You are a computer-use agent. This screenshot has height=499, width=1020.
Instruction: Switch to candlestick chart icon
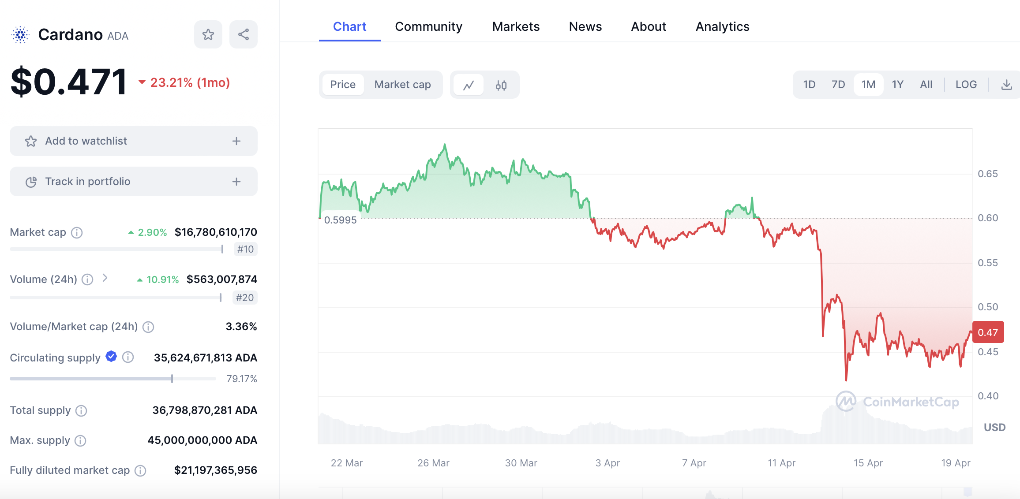[x=501, y=85]
